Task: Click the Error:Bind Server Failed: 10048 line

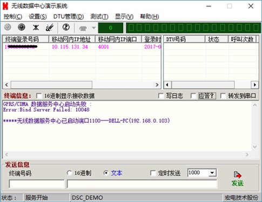Action: tap(46, 109)
